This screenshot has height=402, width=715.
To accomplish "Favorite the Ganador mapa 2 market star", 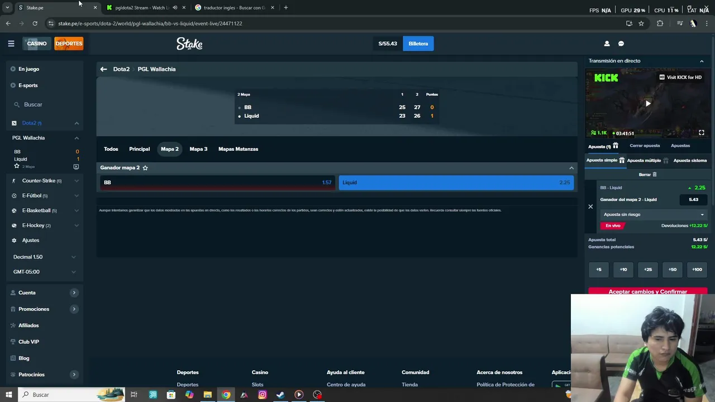I will click(145, 167).
